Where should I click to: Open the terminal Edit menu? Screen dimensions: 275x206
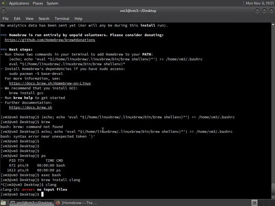click(17, 19)
